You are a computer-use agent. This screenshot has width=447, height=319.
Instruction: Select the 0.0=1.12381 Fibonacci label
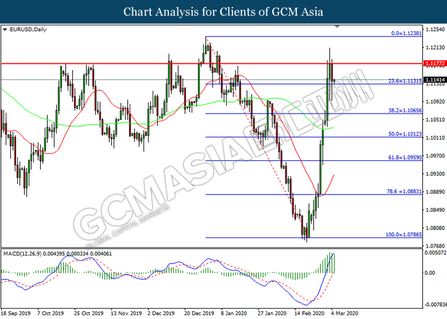406,33
